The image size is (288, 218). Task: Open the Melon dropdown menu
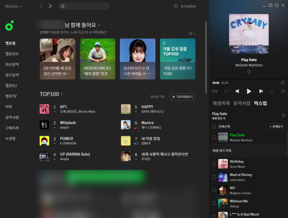pos(13,6)
